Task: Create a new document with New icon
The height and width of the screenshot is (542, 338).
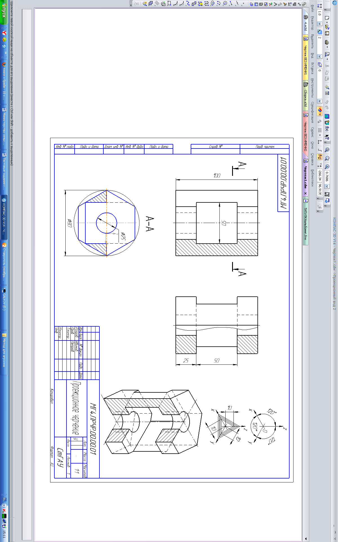Action: (327, 18)
